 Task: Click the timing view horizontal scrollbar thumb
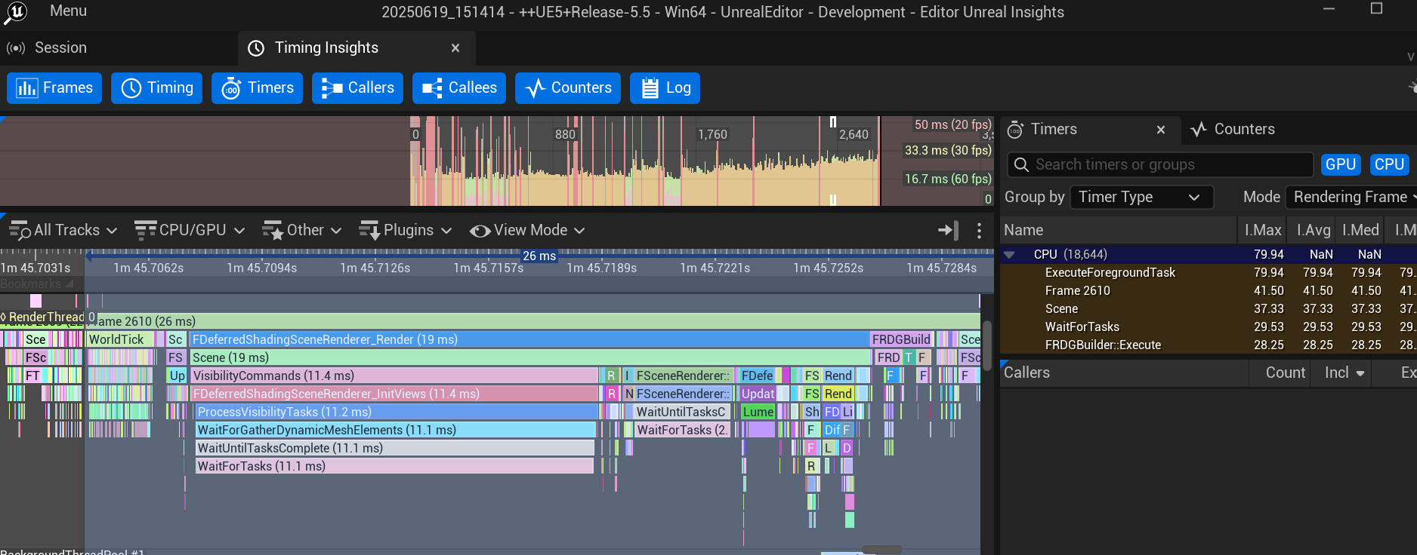coord(881,550)
